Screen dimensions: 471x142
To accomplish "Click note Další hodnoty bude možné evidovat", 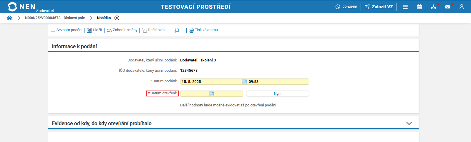I will [x=228, y=105].
